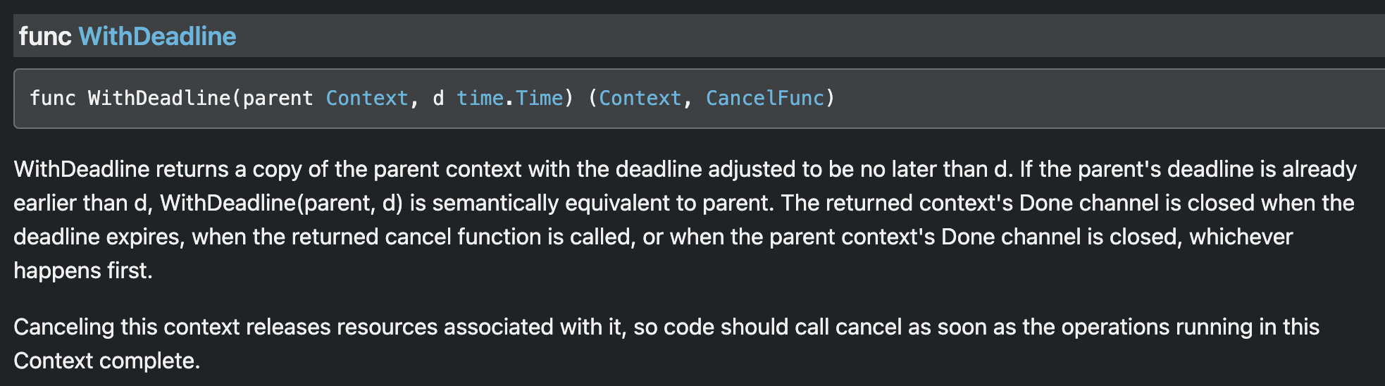
Task: Click the WithDeadline name in the signature
Action: tap(159, 98)
